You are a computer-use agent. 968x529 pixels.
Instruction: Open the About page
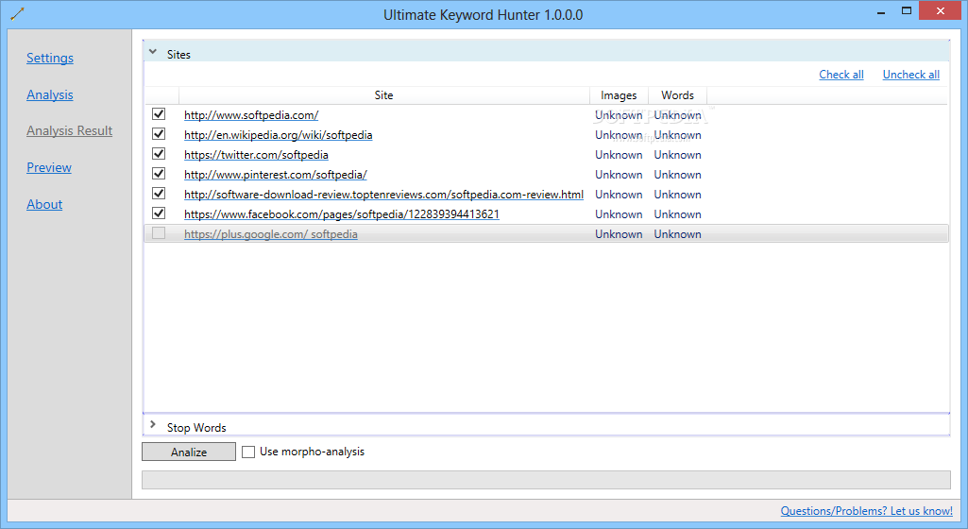click(44, 204)
